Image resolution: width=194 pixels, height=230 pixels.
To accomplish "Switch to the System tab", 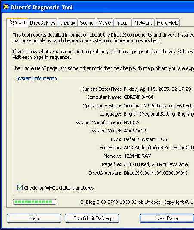I will click(17, 22).
